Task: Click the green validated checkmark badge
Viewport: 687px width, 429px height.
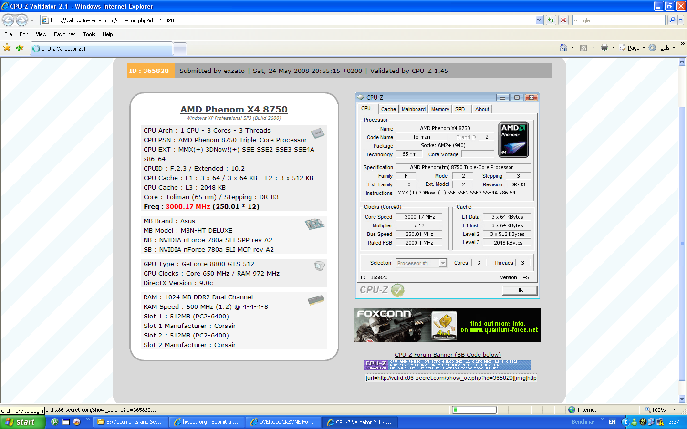Action: pyautogui.click(x=397, y=290)
